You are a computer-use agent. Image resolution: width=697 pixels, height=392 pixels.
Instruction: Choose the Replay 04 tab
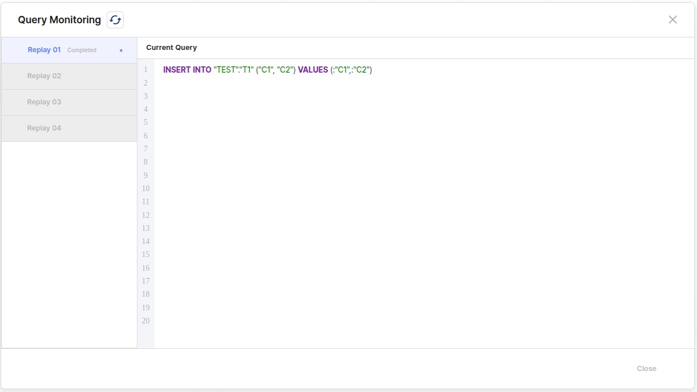tap(44, 128)
